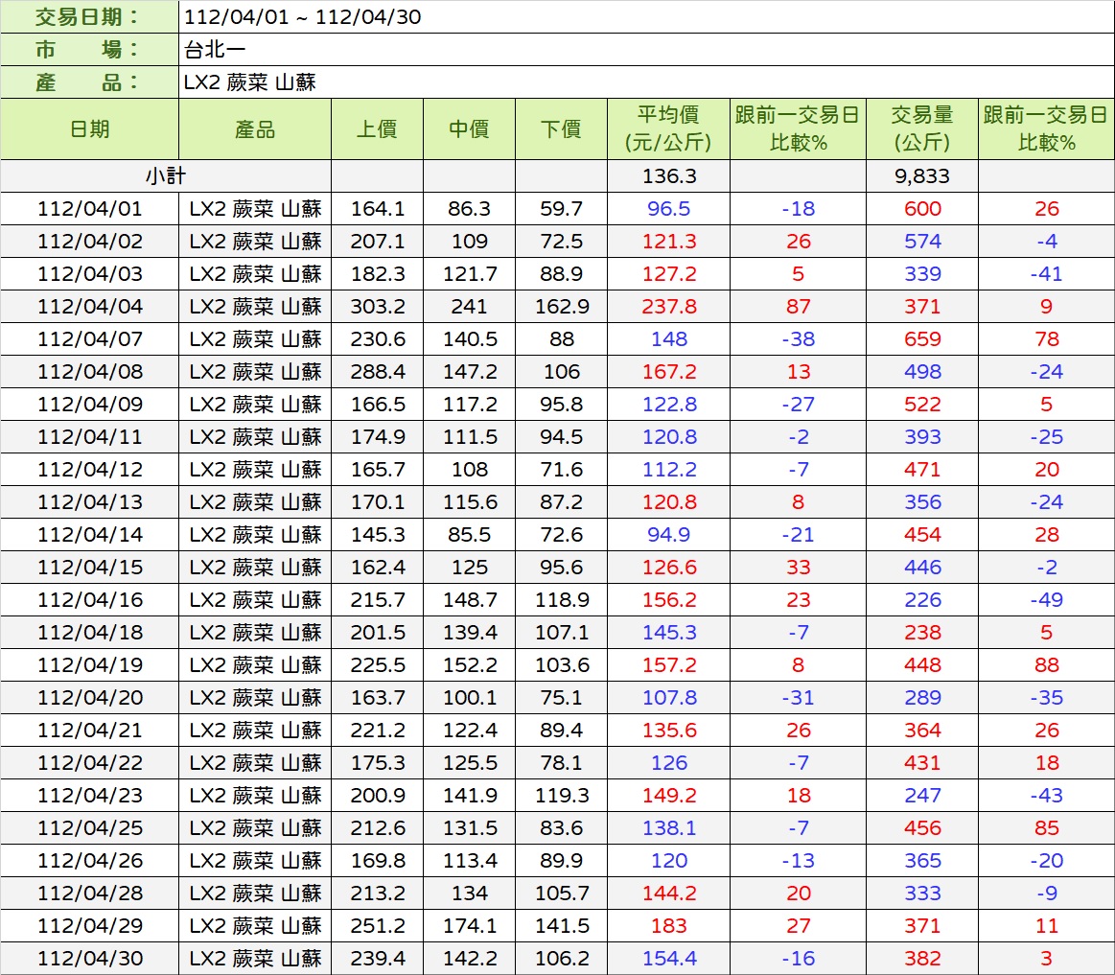This screenshot has width=1115, height=975.
Task: Click the trading volume 659 cell
Action: coord(921,339)
